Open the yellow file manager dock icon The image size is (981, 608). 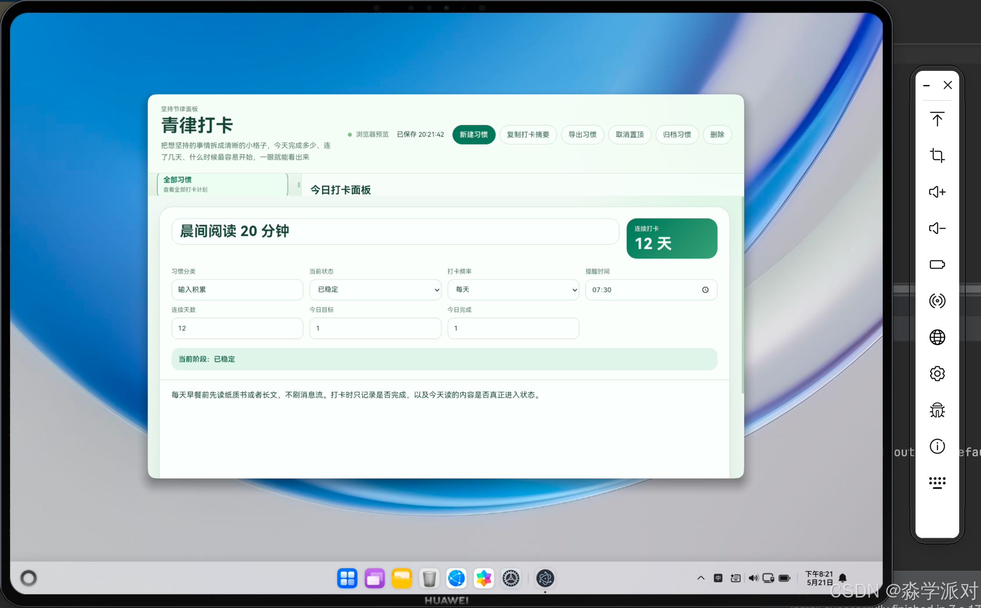[x=402, y=578]
